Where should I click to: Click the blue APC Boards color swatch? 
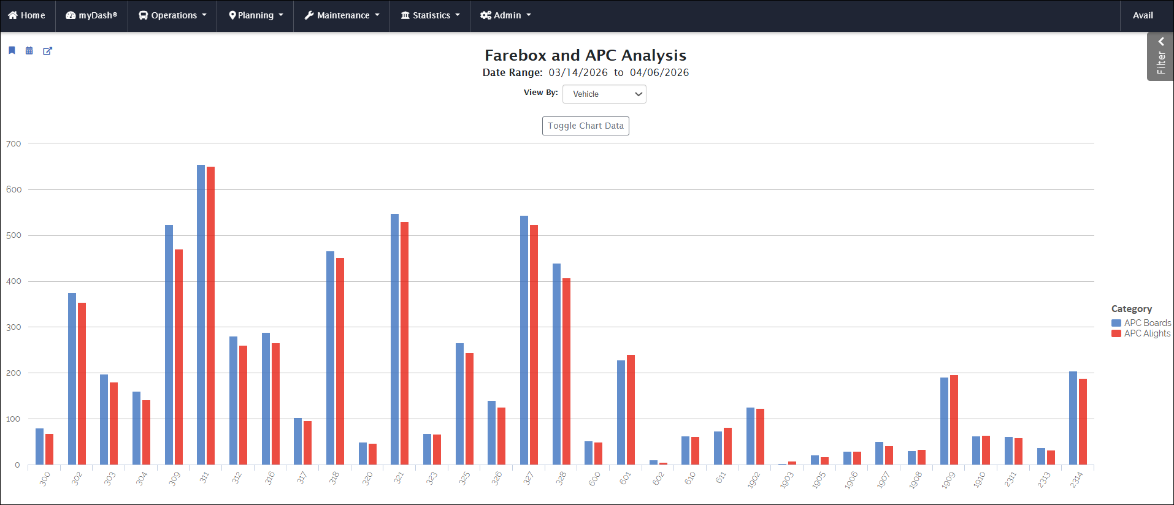(1116, 323)
